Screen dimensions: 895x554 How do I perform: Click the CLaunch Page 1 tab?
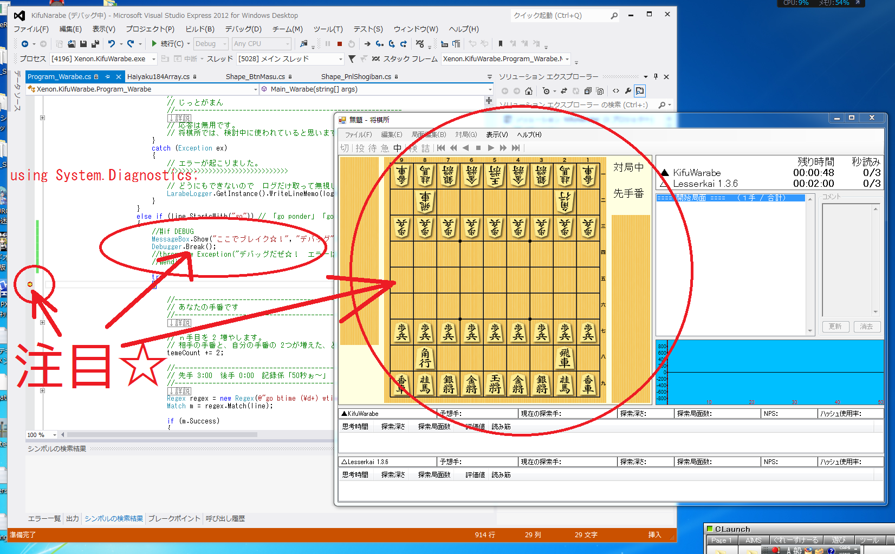[721, 540]
